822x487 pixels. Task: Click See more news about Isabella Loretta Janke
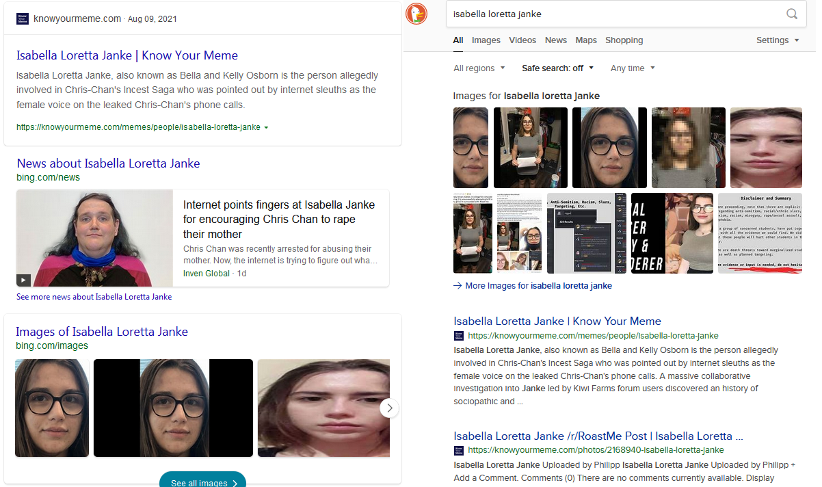(94, 297)
